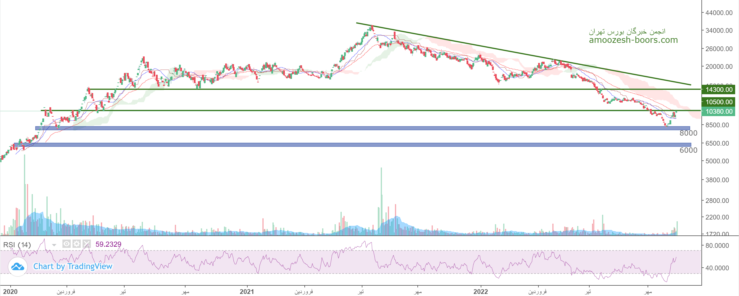Screen dimensions: 739x296
Task: Click the 2022 marker on time axis
Action: point(480,292)
